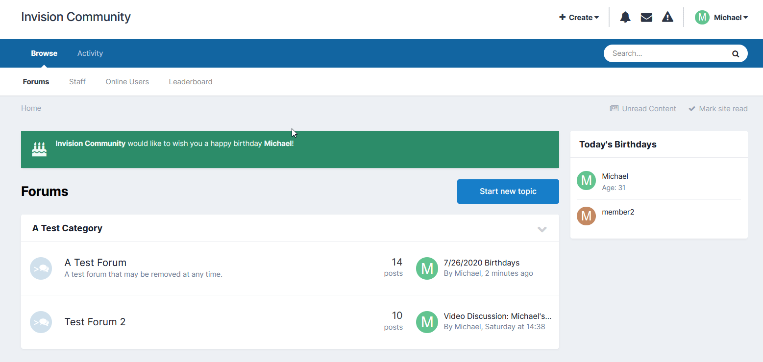Select the Forums sub-navigation item
The width and height of the screenshot is (763, 362).
[x=36, y=82]
